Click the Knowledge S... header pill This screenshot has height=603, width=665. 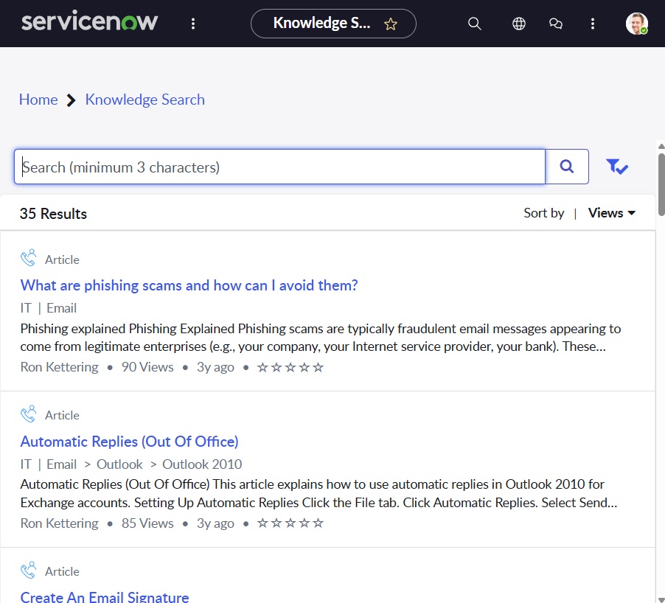333,24
